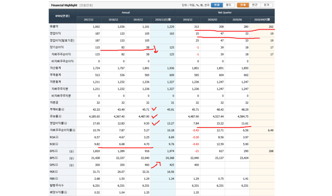Open the help icon beside 부채비율
Viewport: 332px width, 196px height.
(63, 109)
